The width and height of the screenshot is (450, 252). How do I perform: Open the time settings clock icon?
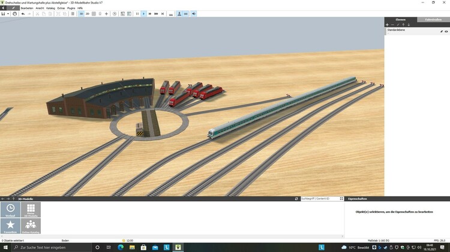(115, 14)
